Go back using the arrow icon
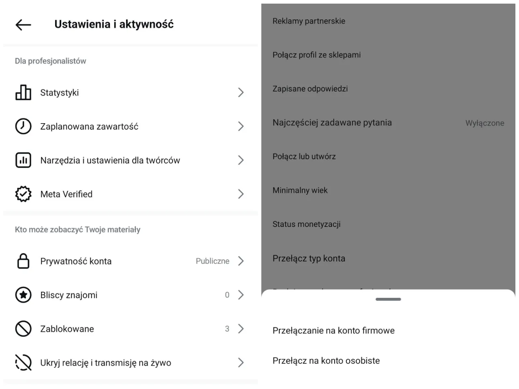 click(23, 25)
